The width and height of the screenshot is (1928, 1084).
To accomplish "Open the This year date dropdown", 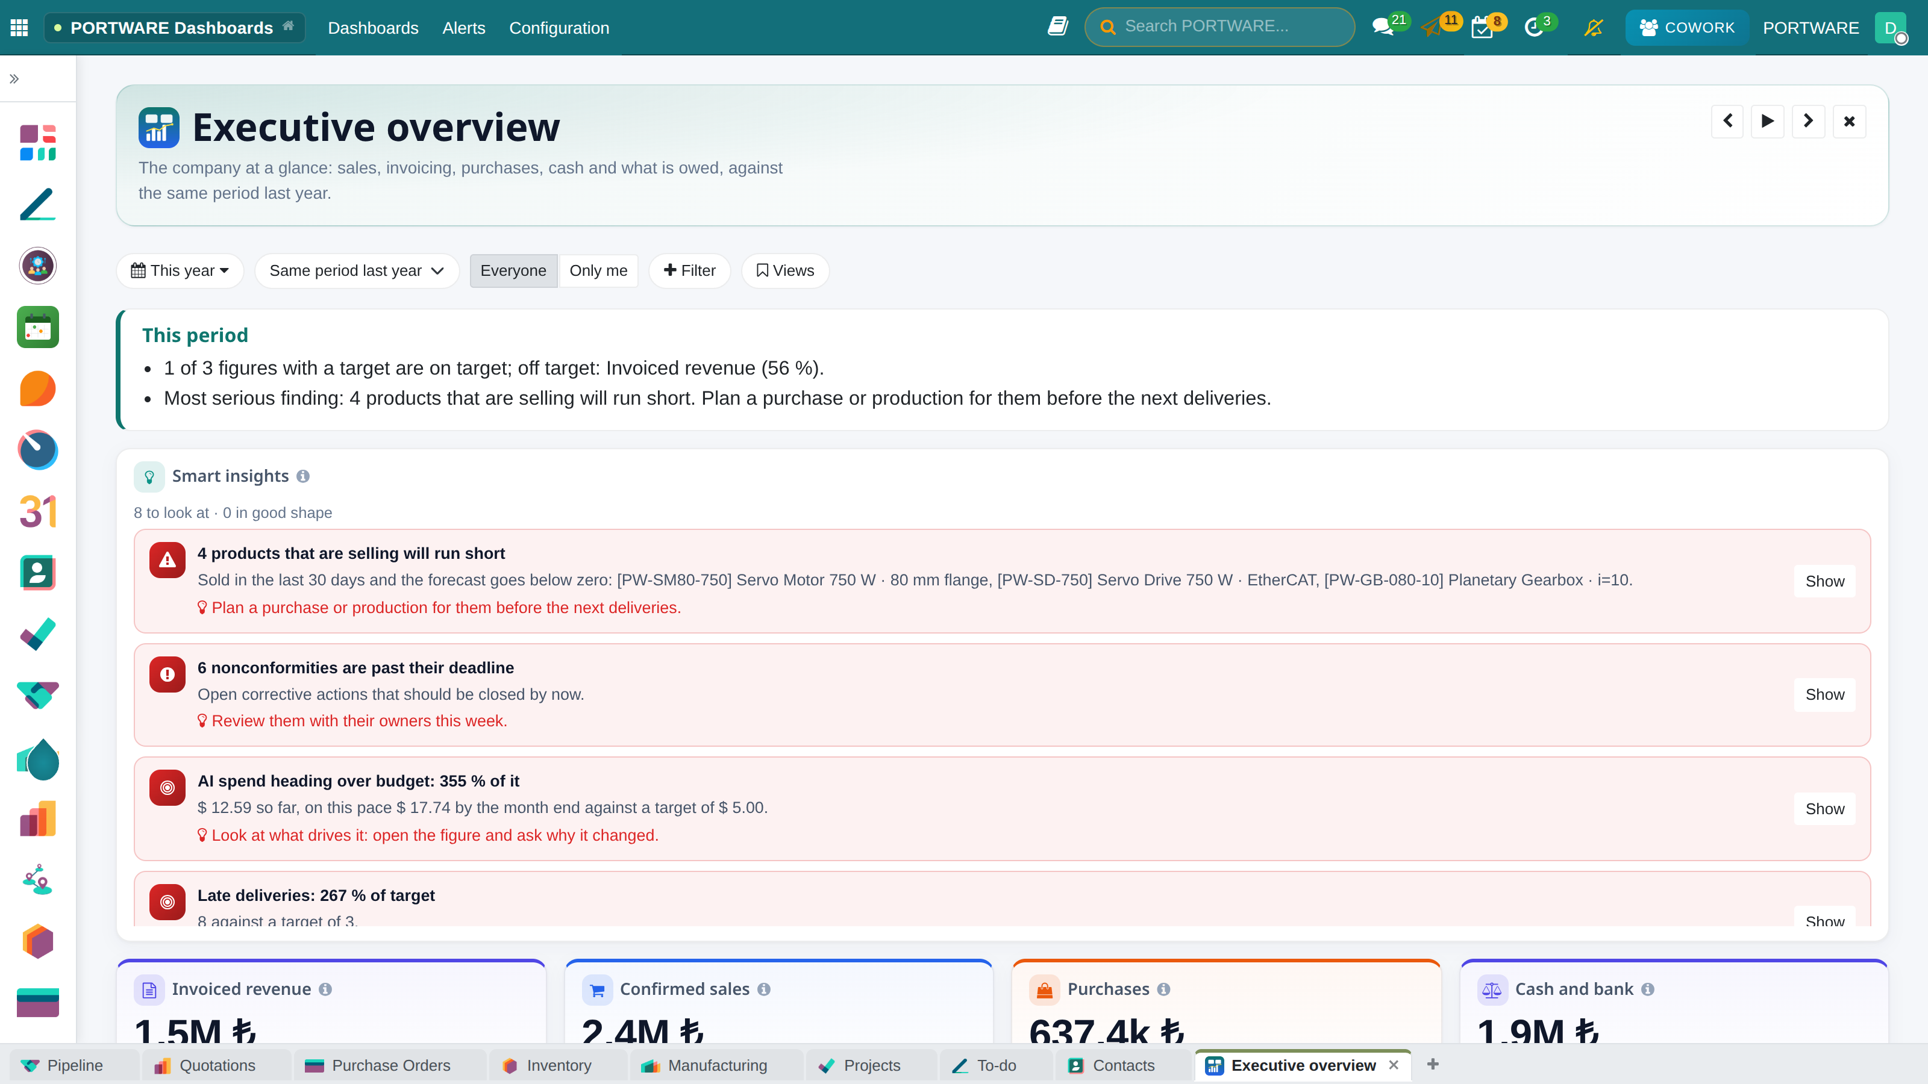I will (x=180, y=271).
